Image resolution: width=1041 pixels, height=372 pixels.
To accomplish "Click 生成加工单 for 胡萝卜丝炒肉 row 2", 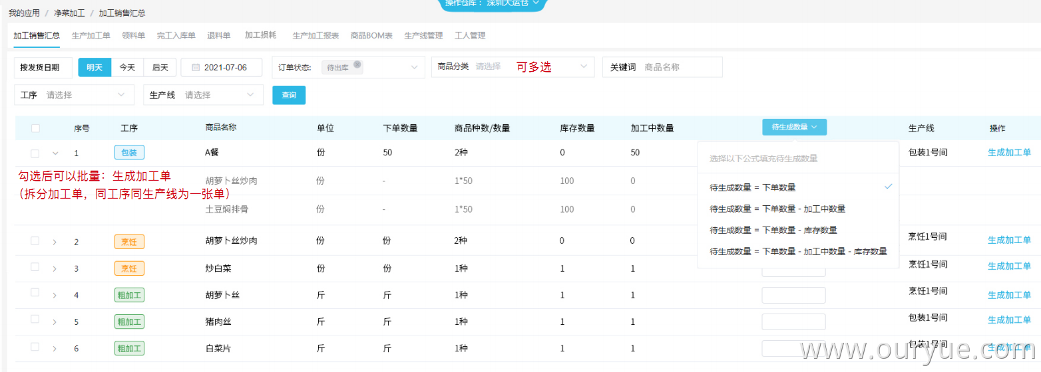I will tap(1009, 240).
